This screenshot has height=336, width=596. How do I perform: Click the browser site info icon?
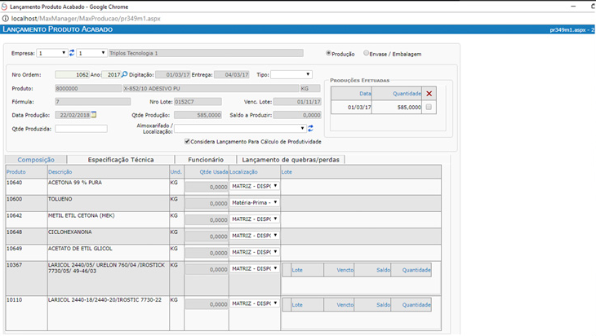click(6, 17)
